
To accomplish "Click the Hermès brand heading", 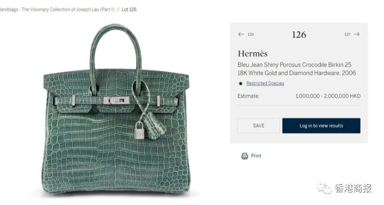I will pos(252,53).
